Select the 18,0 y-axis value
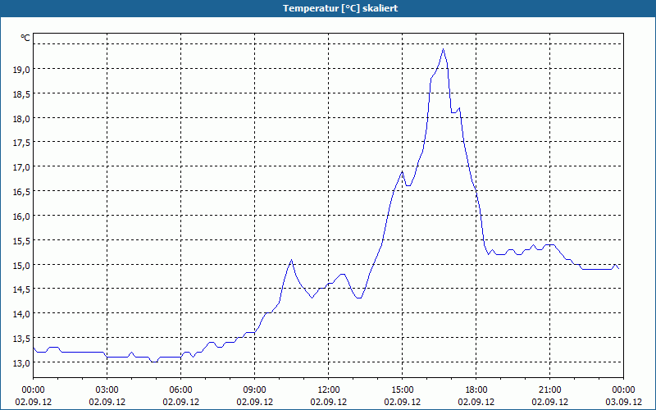This screenshot has width=656, height=410. pos(22,118)
